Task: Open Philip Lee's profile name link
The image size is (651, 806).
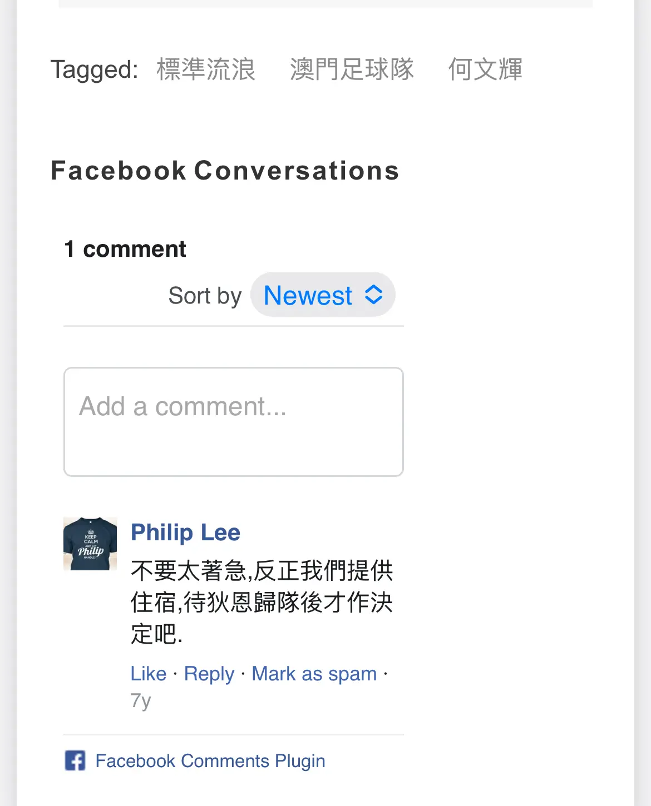Action: [x=185, y=533]
